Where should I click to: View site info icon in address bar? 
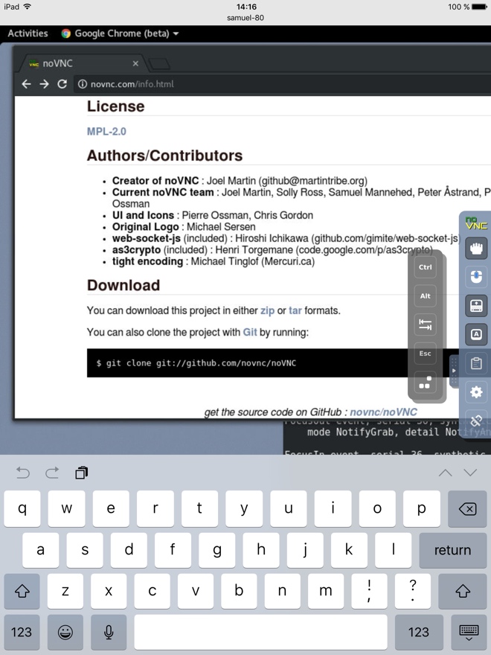click(83, 84)
